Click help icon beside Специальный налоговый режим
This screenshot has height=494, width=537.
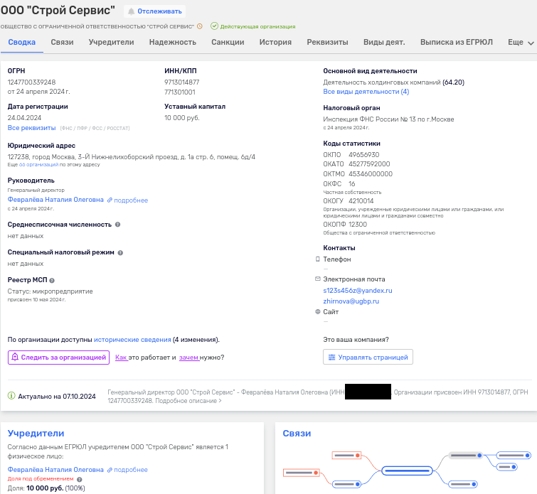120,252
